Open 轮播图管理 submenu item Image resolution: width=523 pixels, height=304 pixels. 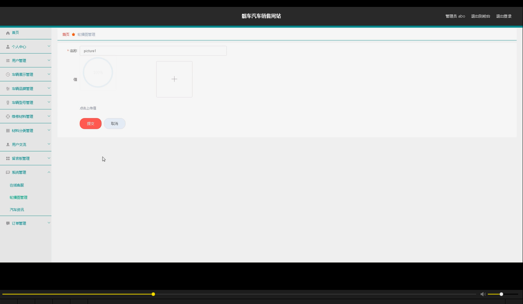(x=19, y=198)
